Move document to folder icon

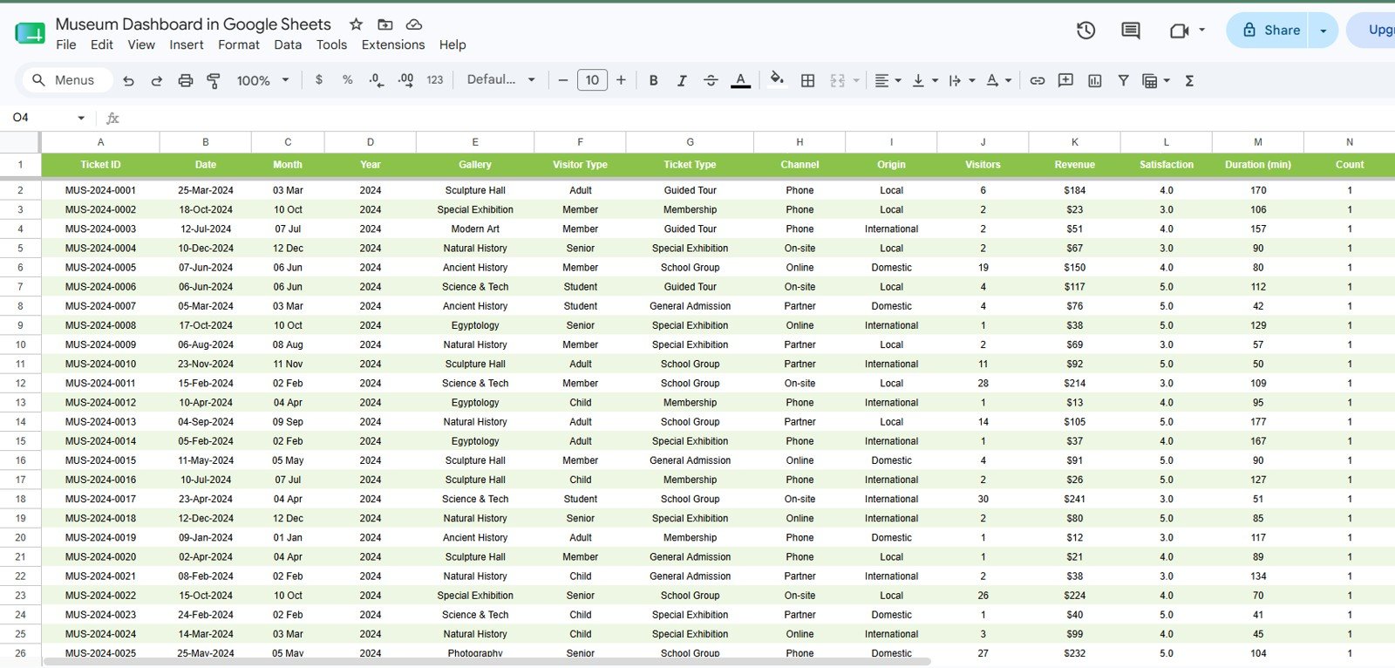point(385,24)
